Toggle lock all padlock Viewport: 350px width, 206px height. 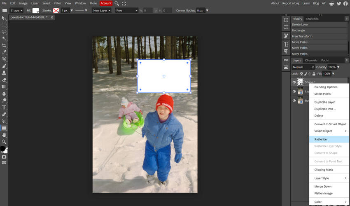(x=314, y=74)
